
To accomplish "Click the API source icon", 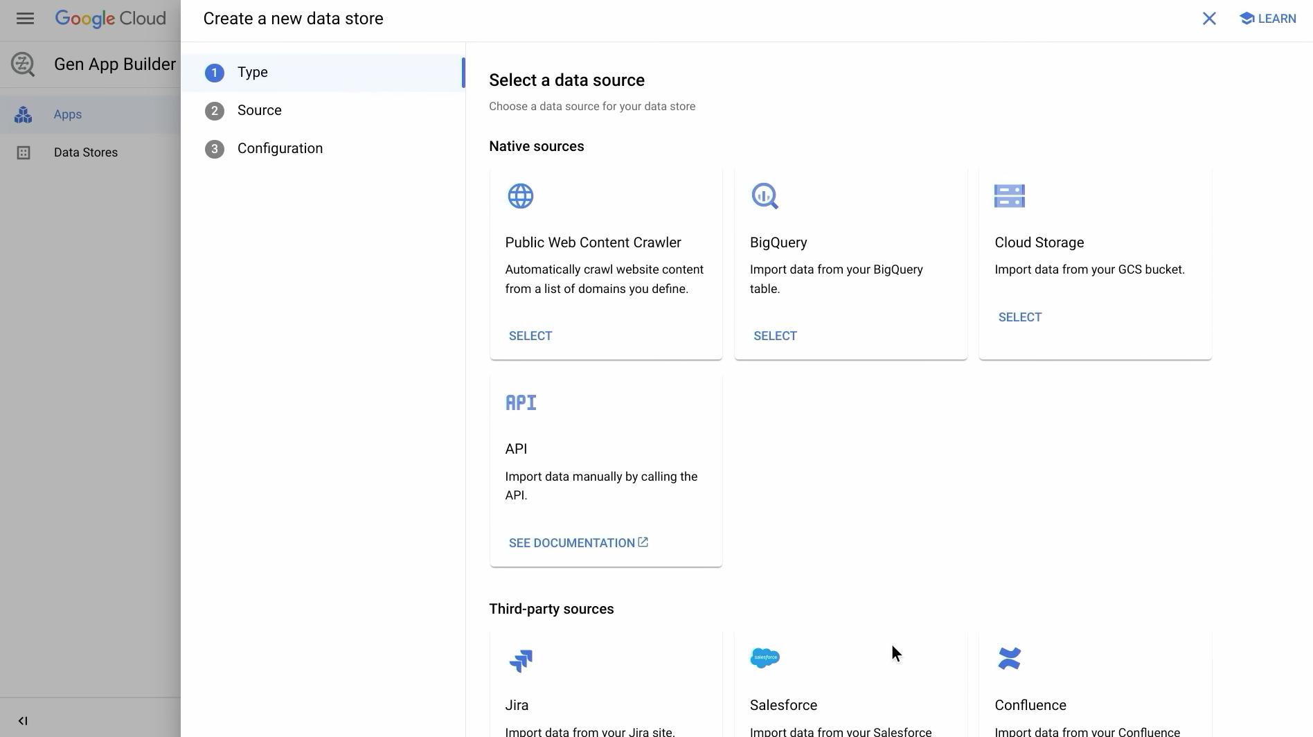I will [x=521, y=402].
